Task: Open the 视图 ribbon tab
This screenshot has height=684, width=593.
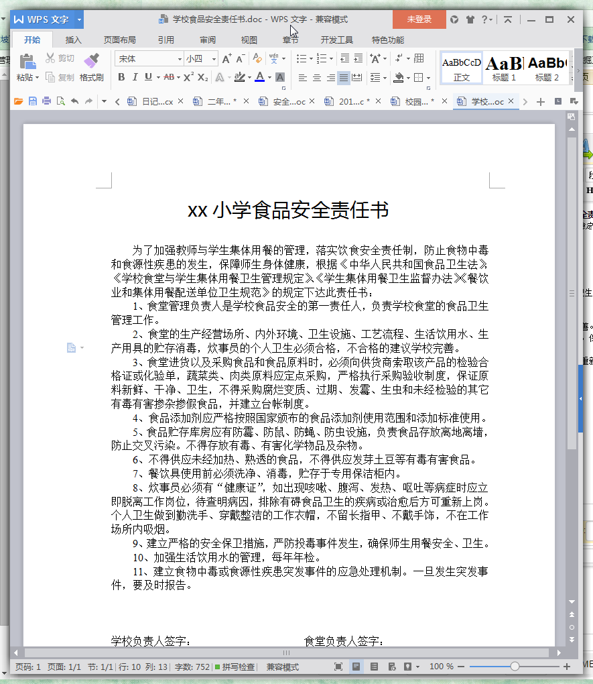Action: point(249,40)
